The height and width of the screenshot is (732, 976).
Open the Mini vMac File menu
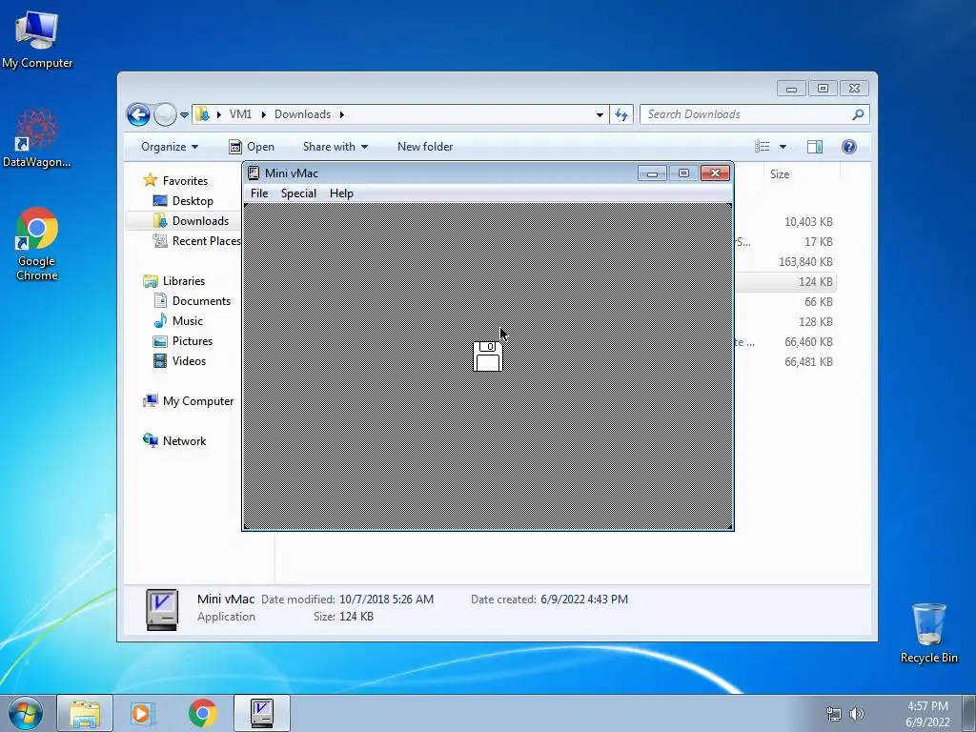259,193
